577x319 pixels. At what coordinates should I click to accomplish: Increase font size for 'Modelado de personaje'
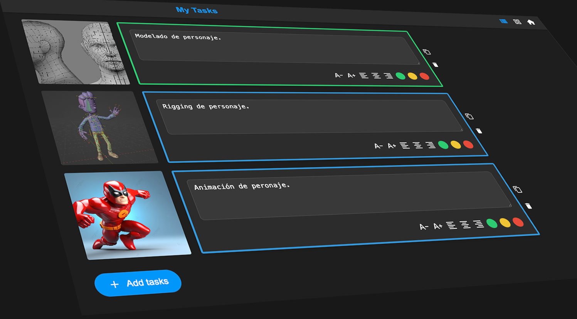point(351,76)
